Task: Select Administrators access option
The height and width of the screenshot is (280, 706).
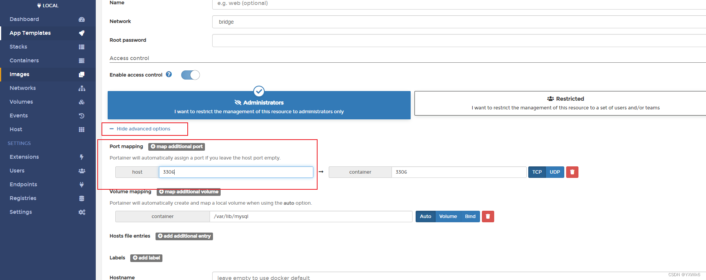Action: tap(259, 105)
